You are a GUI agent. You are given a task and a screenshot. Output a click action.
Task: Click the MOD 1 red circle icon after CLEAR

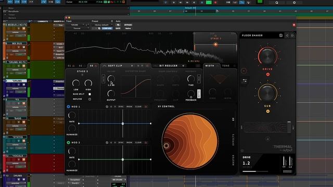(146, 106)
